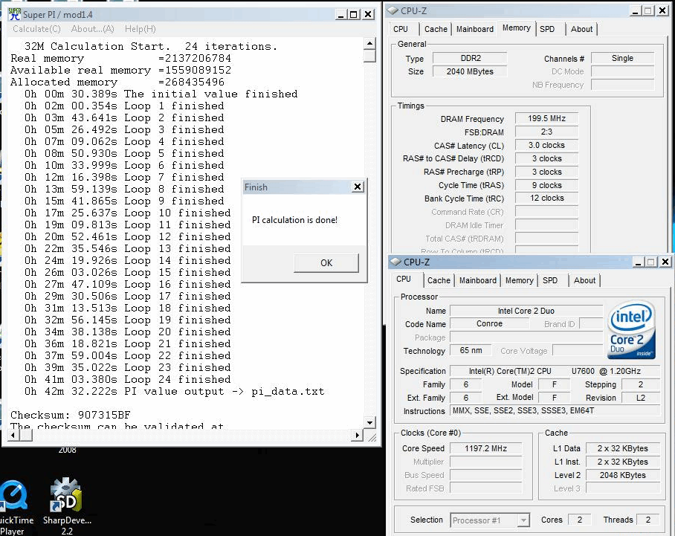Click the Specification U7600 @ 1.20GHz field
The image size is (675, 536).
tap(555, 371)
